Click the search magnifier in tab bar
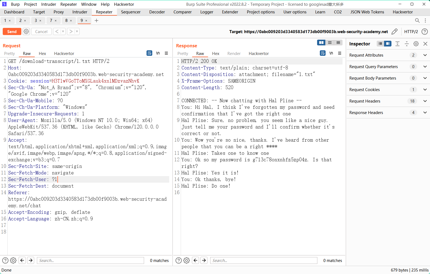The width and height of the screenshot is (430, 274). pos(417,21)
